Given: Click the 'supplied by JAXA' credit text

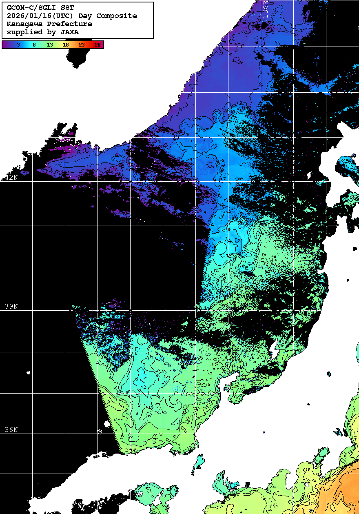Looking at the screenshot, I should [43, 32].
